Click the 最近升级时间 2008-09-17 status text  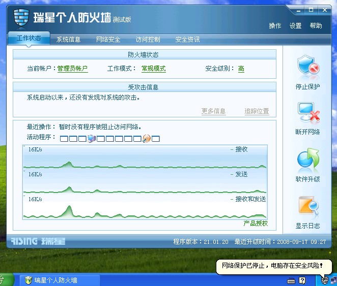pyautogui.click(x=280, y=242)
